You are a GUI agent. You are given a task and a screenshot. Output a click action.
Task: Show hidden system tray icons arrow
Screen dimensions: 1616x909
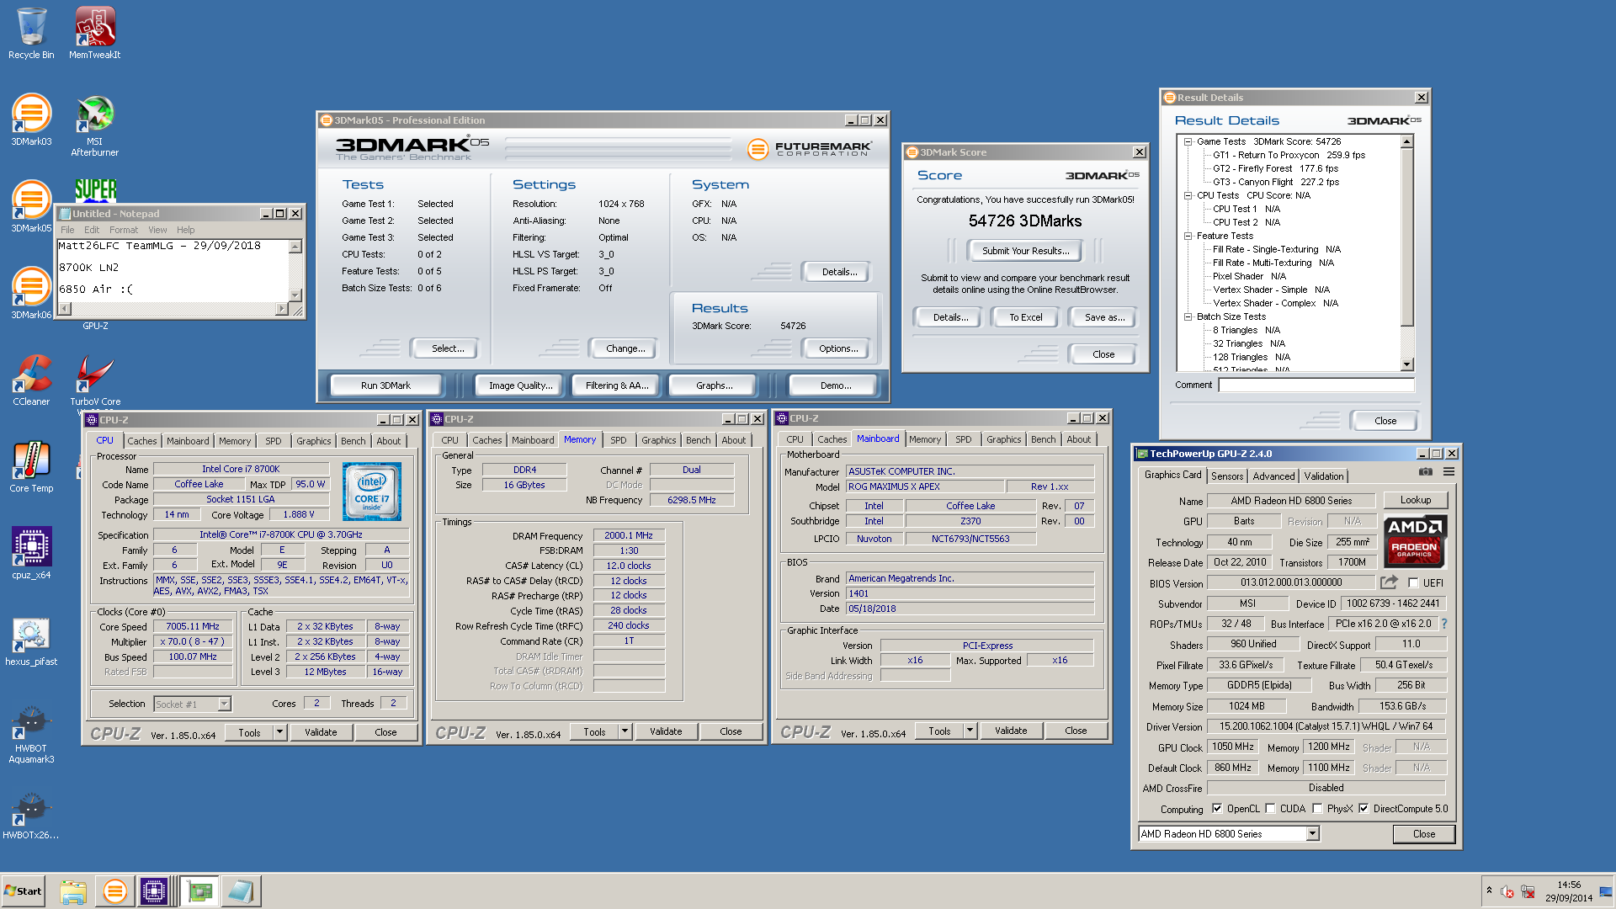coord(1489,890)
